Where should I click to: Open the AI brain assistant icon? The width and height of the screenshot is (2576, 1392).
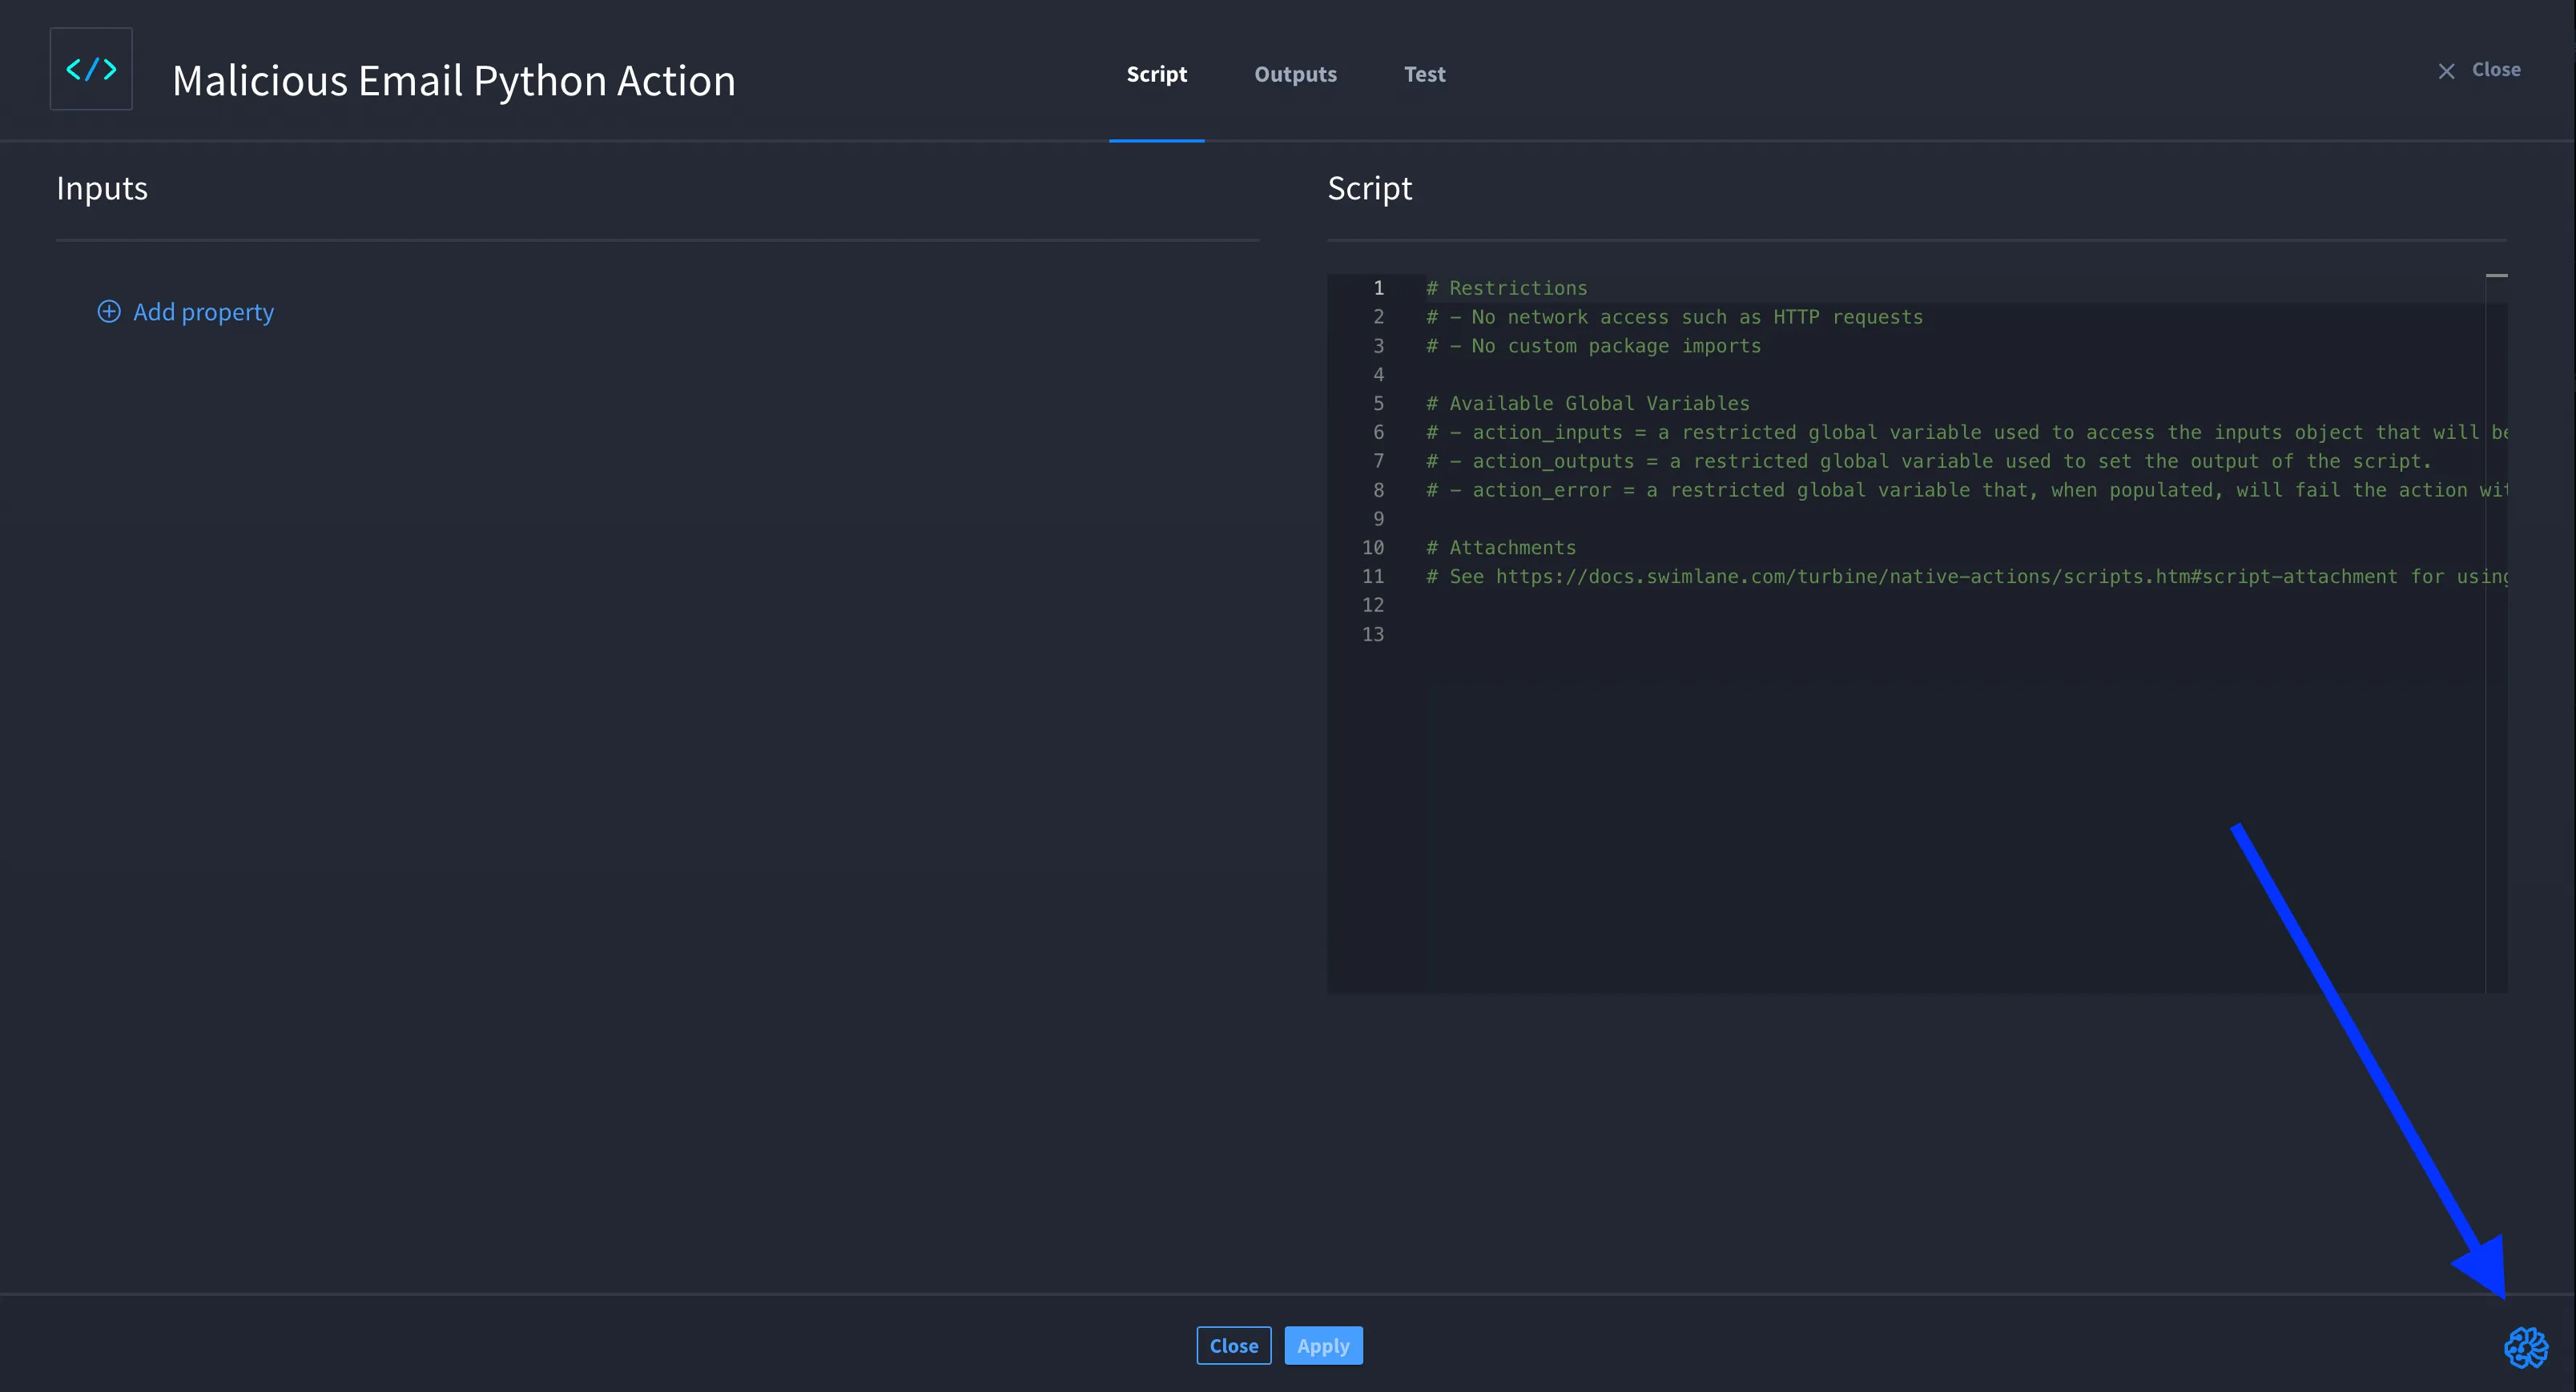coord(2526,1347)
